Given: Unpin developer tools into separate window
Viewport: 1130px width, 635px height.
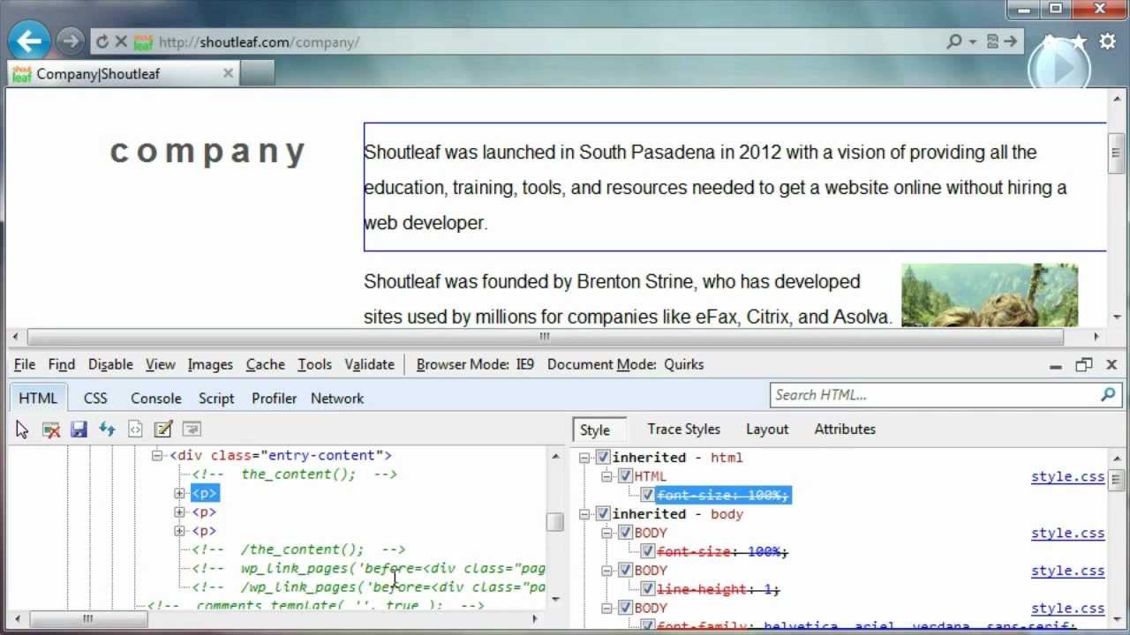Looking at the screenshot, I should [x=1084, y=364].
